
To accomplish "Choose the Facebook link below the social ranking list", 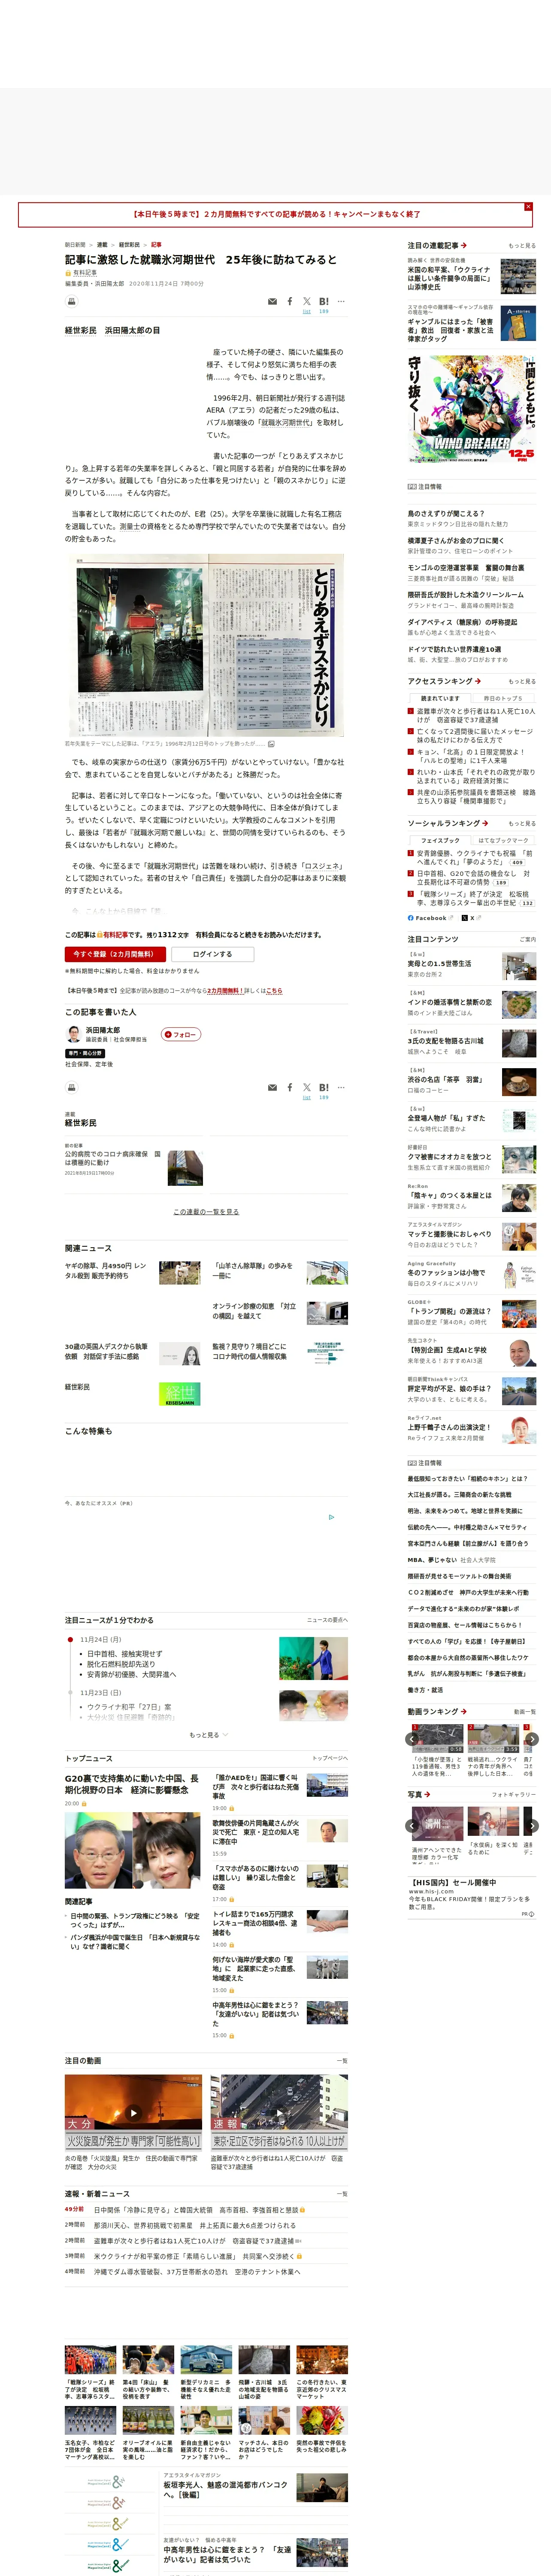I will coord(430,917).
